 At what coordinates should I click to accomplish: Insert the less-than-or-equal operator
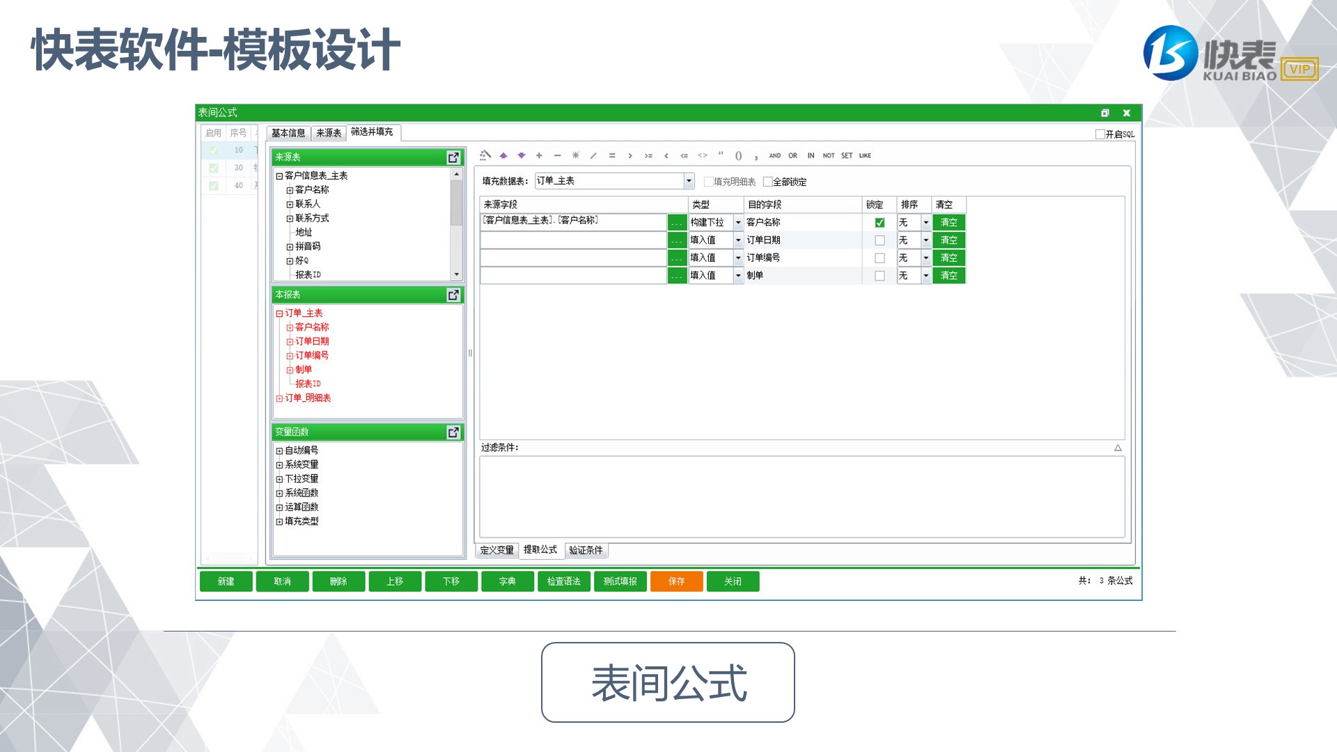[685, 155]
